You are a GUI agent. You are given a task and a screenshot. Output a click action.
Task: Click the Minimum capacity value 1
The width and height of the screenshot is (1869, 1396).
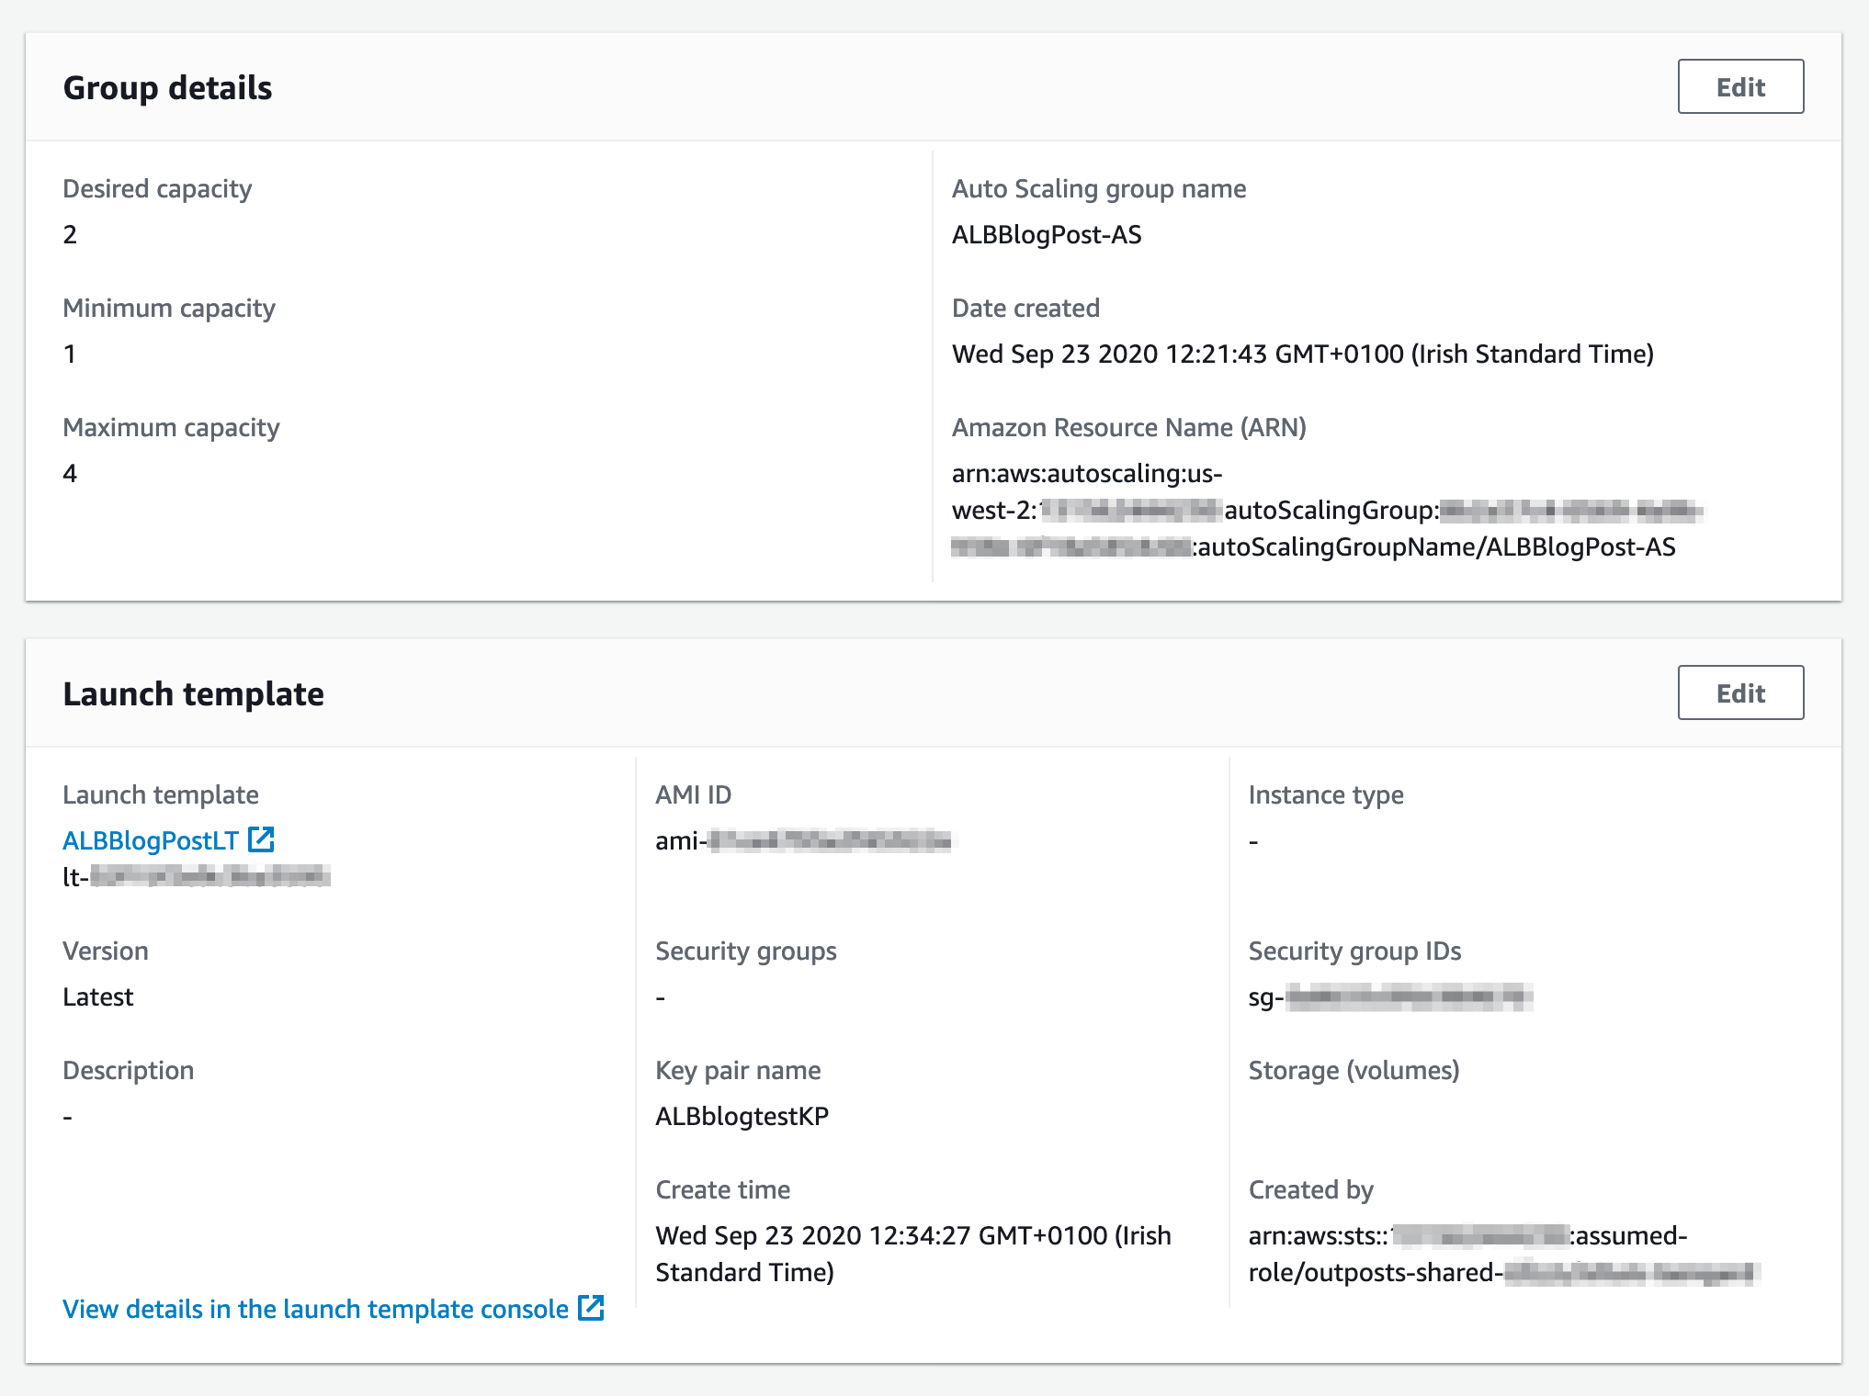click(70, 355)
